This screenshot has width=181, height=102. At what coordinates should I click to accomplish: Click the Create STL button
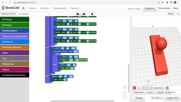pyautogui.click(x=172, y=98)
